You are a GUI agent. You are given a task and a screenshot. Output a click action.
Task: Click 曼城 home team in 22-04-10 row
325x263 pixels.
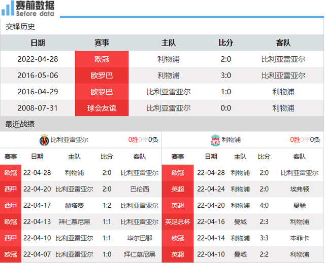coord(240,254)
